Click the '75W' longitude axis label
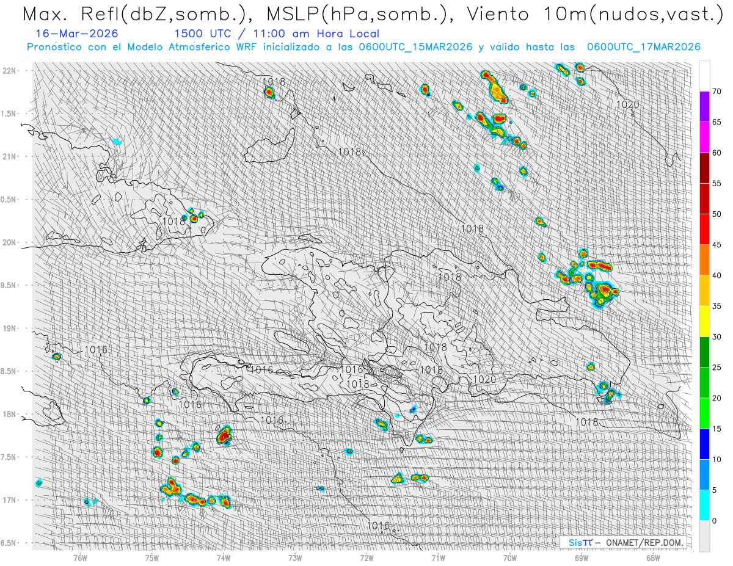Image resolution: width=733 pixels, height=566 pixels. click(x=151, y=557)
